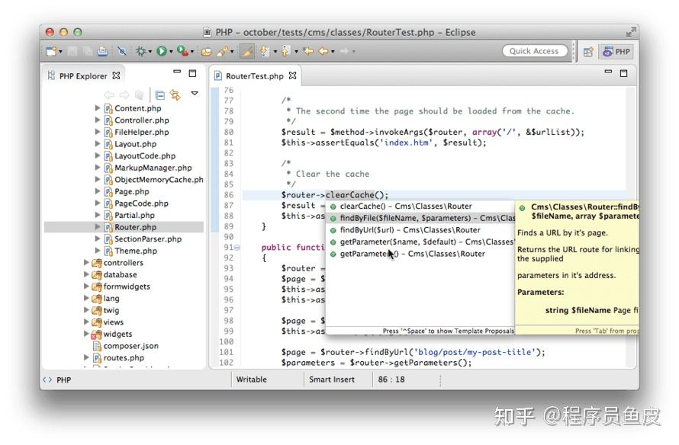The height and width of the screenshot is (445, 679).
Task: Expand the controllers folder
Action: click(86, 262)
